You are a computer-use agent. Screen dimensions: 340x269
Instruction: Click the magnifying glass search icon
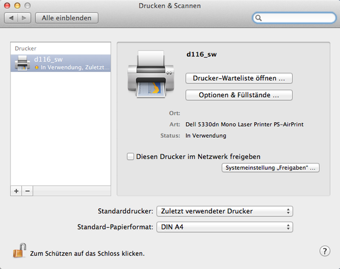(x=259, y=18)
